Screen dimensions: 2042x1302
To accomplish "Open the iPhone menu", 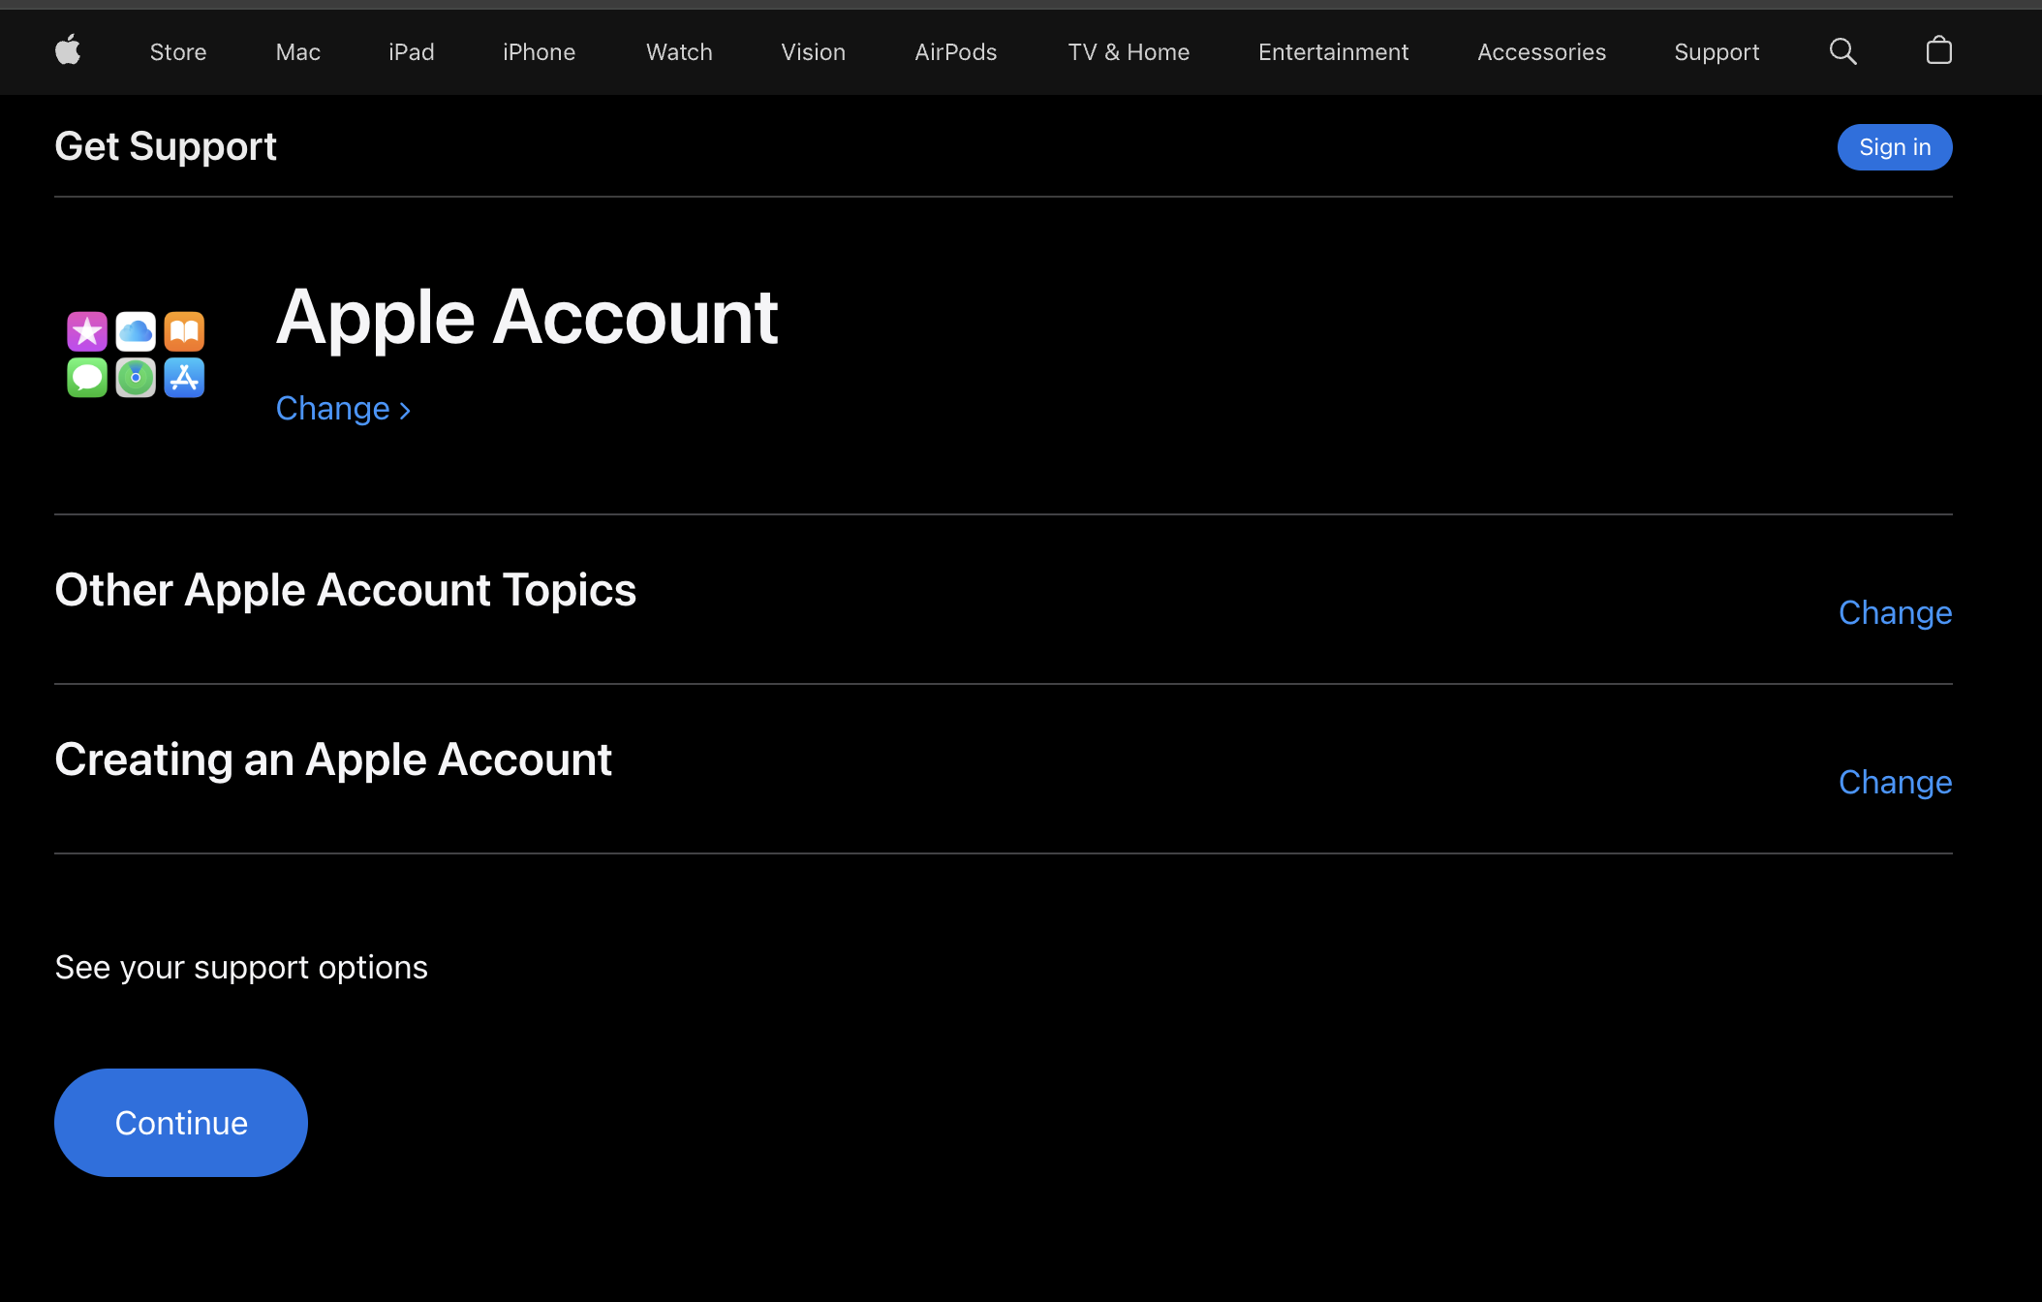I will pos(540,52).
